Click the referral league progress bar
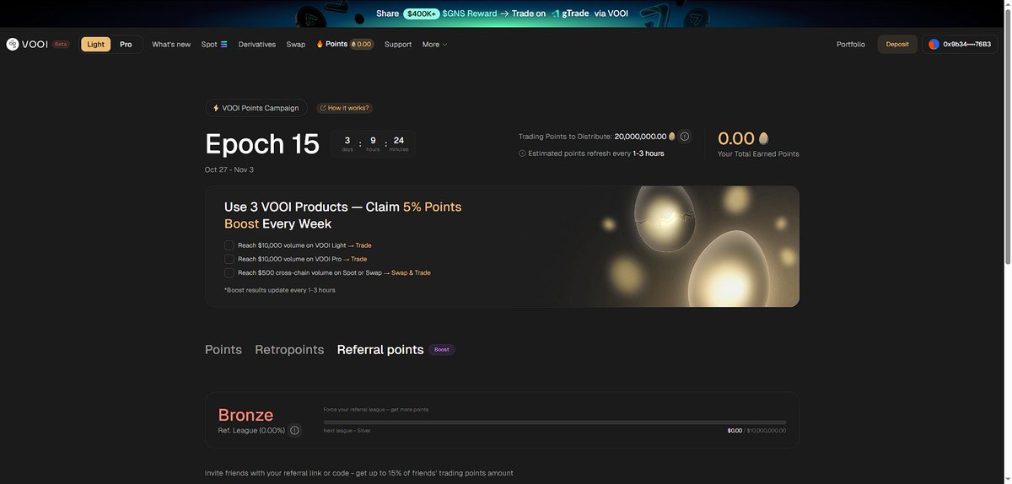Image resolution: width=1012 pixels, height=484 pixels. coord(555,422)
